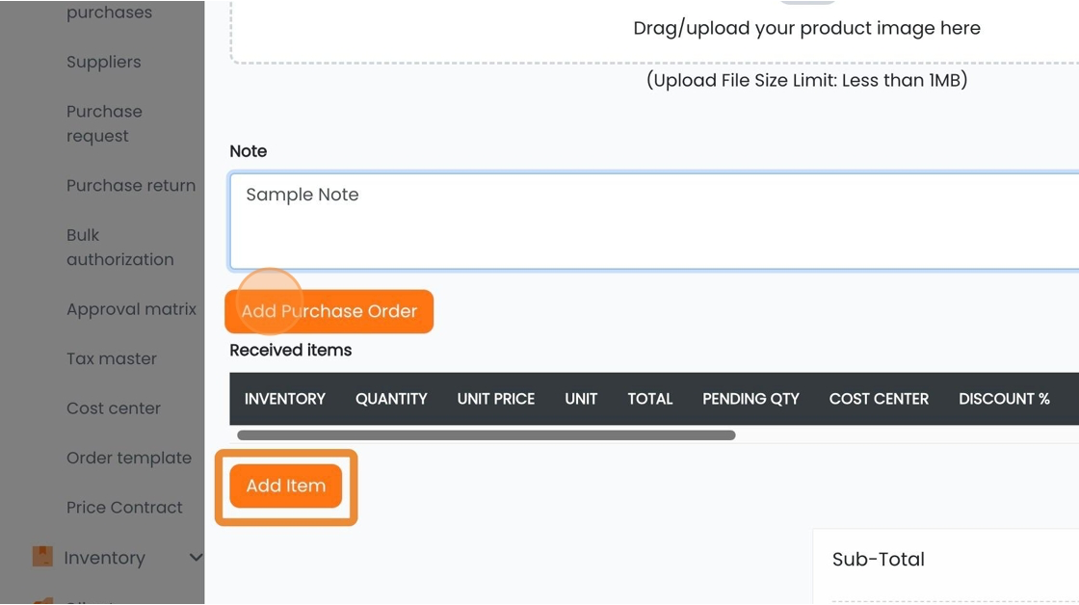Open Price Contract page

pyautogui.click(x=124, y=508)
